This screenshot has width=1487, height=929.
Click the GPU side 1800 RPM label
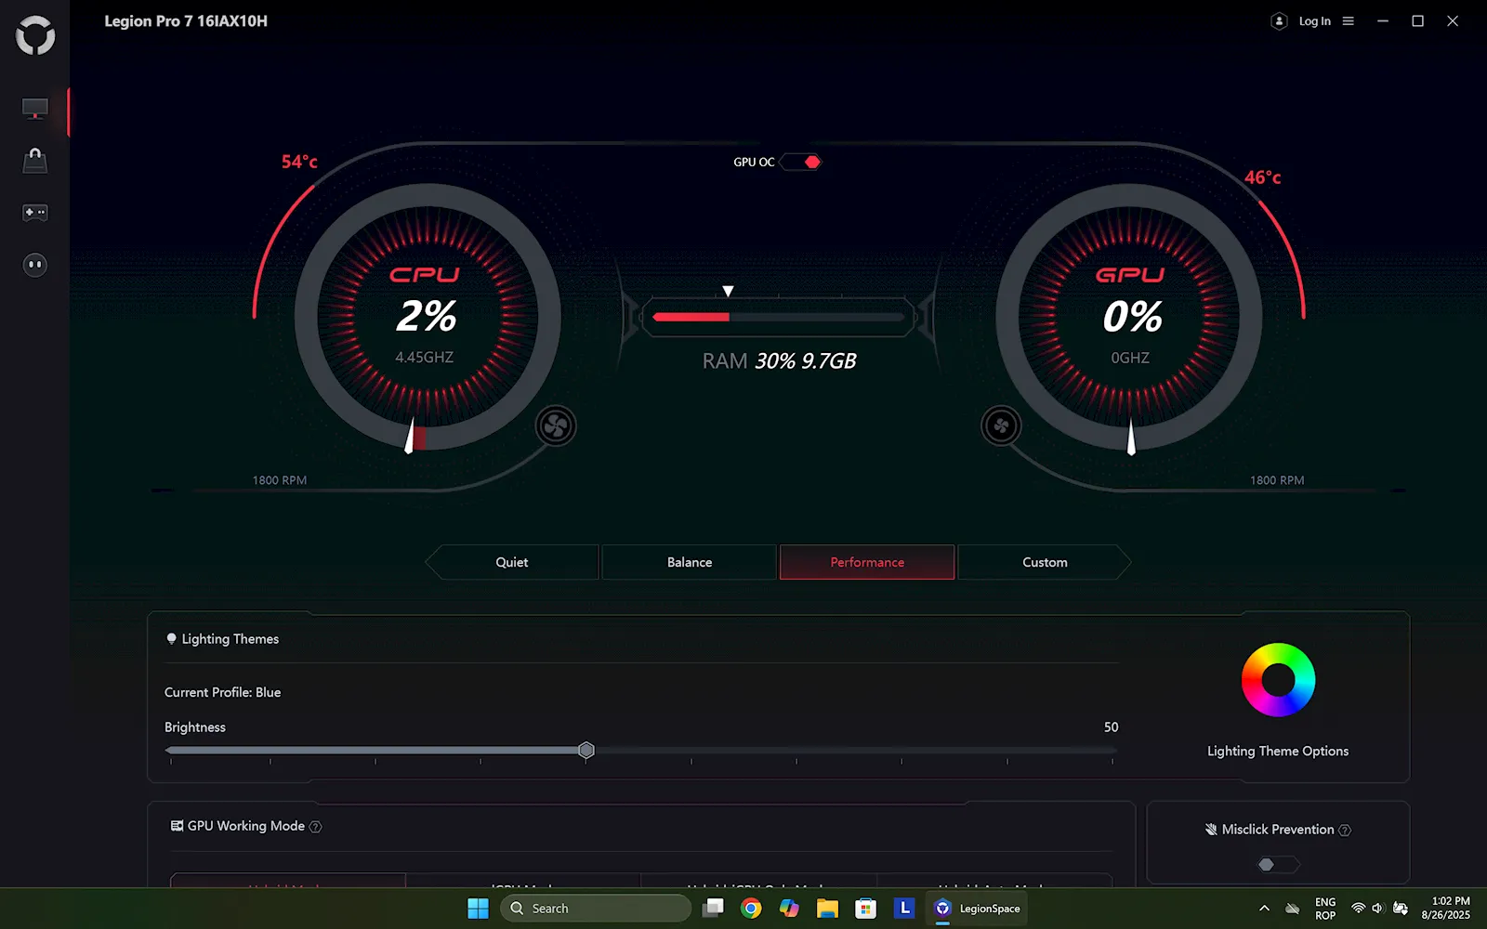1277,480
